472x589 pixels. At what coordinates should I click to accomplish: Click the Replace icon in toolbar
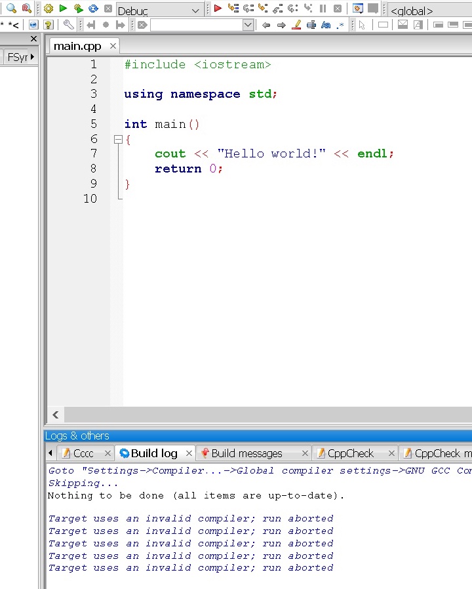pos(26,9)
